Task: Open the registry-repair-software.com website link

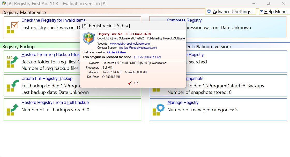Action: pyautogui.click(x=129, y=44)
